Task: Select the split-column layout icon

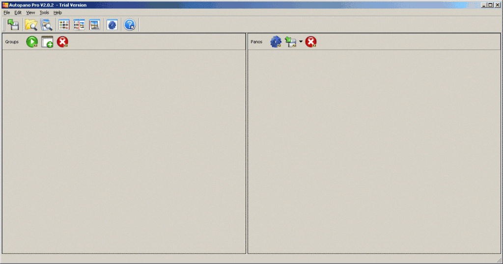Action: pyautogui.click(x=79, y=25)
